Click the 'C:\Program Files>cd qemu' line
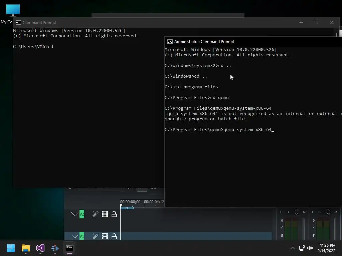Image resolution: width=342 pixels, height=256 pixels. (197, 98)
